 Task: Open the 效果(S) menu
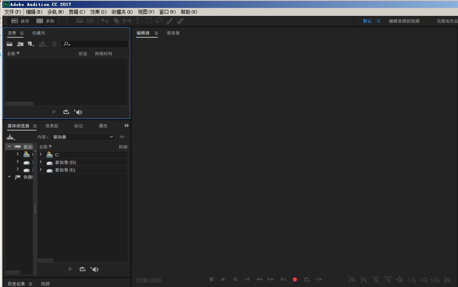pos(98,12)
